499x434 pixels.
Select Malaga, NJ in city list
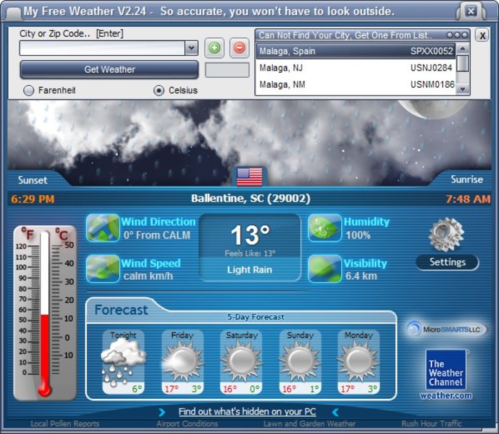[x=356, y=68]
